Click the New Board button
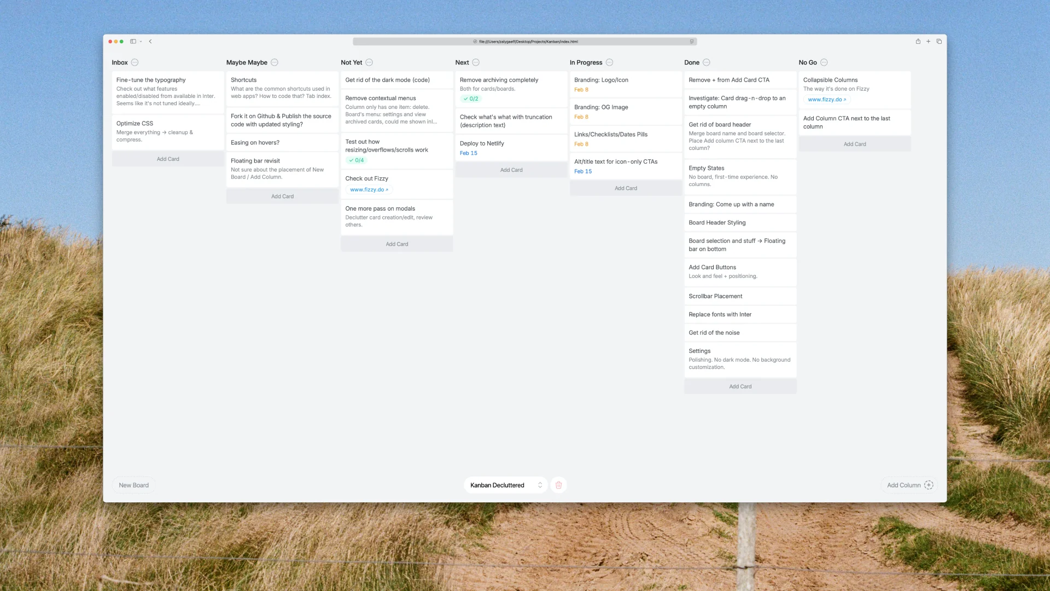Screen dimensions: 1050x591 pyautogui.click(x=133, y=485)
